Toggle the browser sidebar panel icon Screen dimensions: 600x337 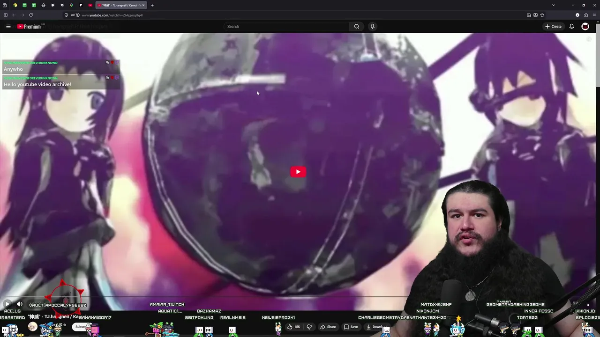pos(6,15)
